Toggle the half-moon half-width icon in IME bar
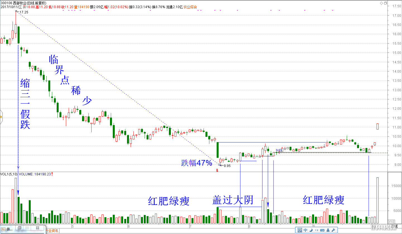This screenshot has width=402, height=234. pyautogui.click(x=311, y=230)
